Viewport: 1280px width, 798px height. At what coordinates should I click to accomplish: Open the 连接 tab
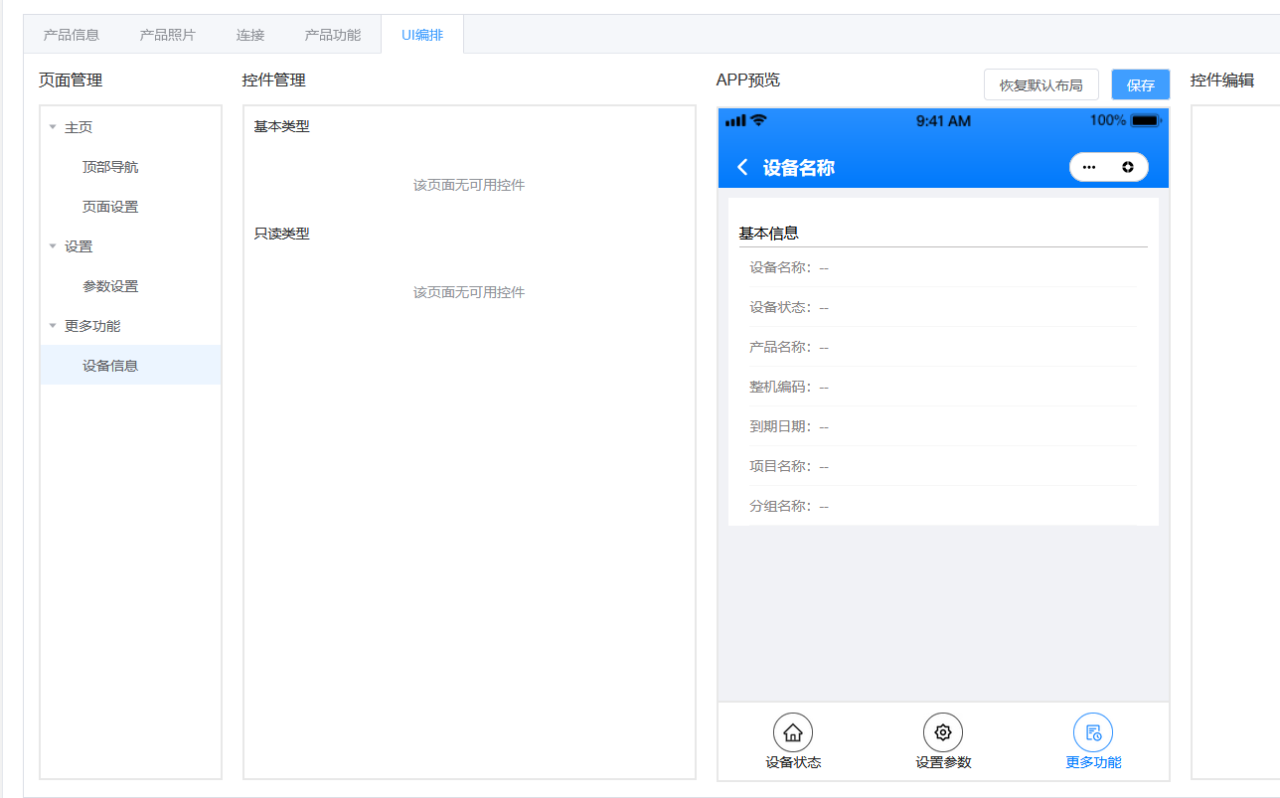pyautogui.click(x=250, y=35)
